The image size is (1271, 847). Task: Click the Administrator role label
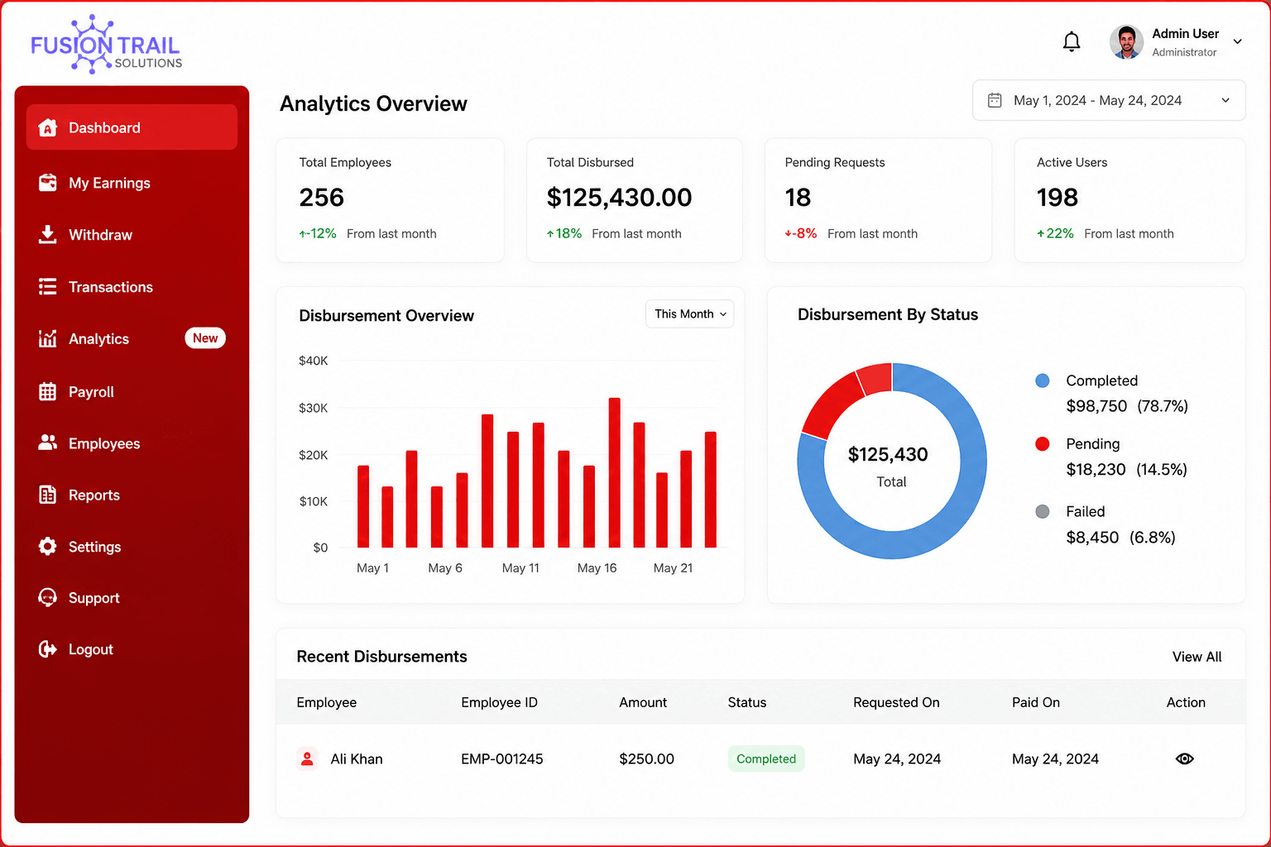1184,52
